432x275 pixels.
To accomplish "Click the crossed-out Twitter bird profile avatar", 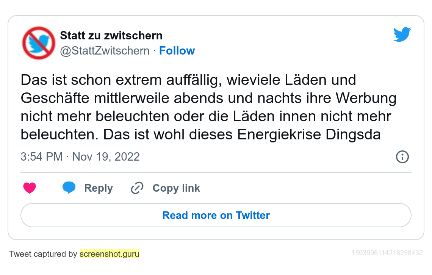I will pyautogui.click(x=39, y=43).
